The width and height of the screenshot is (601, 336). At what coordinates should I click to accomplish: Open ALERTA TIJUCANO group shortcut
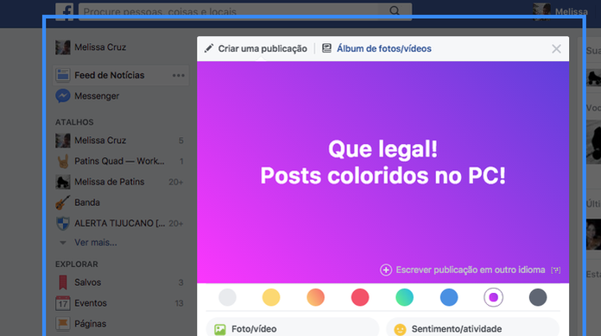(x=119, y=223)
